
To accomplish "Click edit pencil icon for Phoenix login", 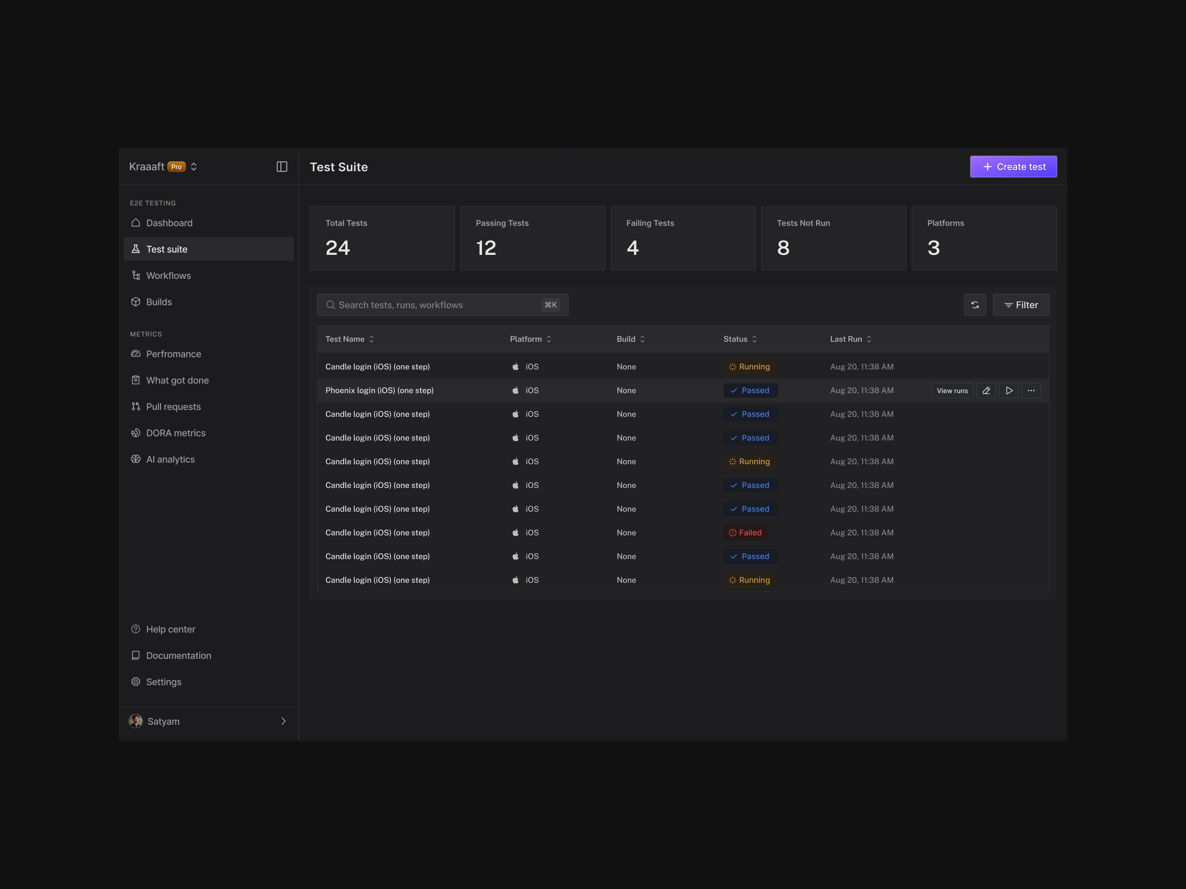I will pyautogui.click(x=986, y=391).
